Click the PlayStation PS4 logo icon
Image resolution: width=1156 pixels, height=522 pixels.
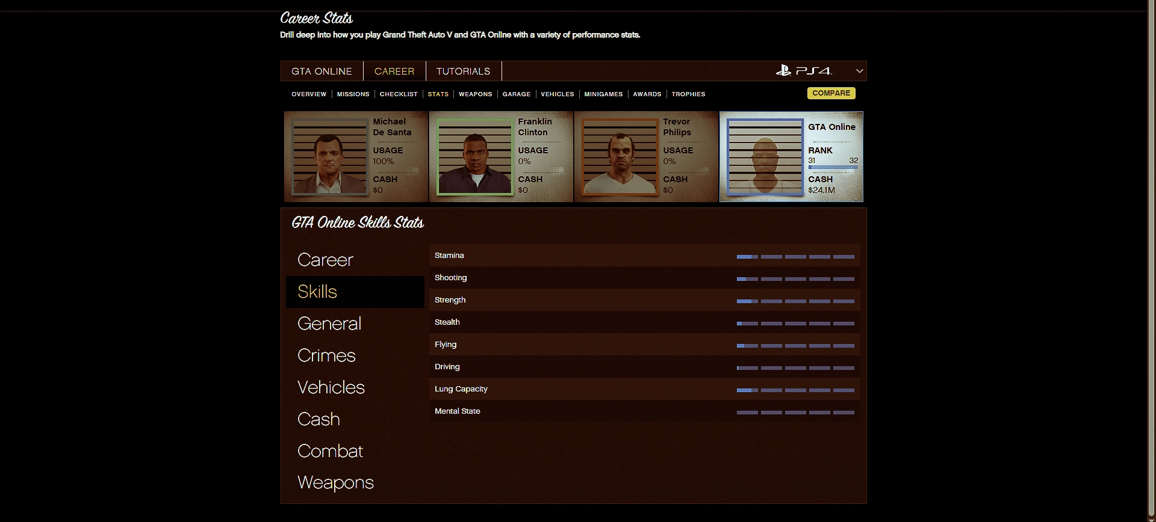[804, 71]
